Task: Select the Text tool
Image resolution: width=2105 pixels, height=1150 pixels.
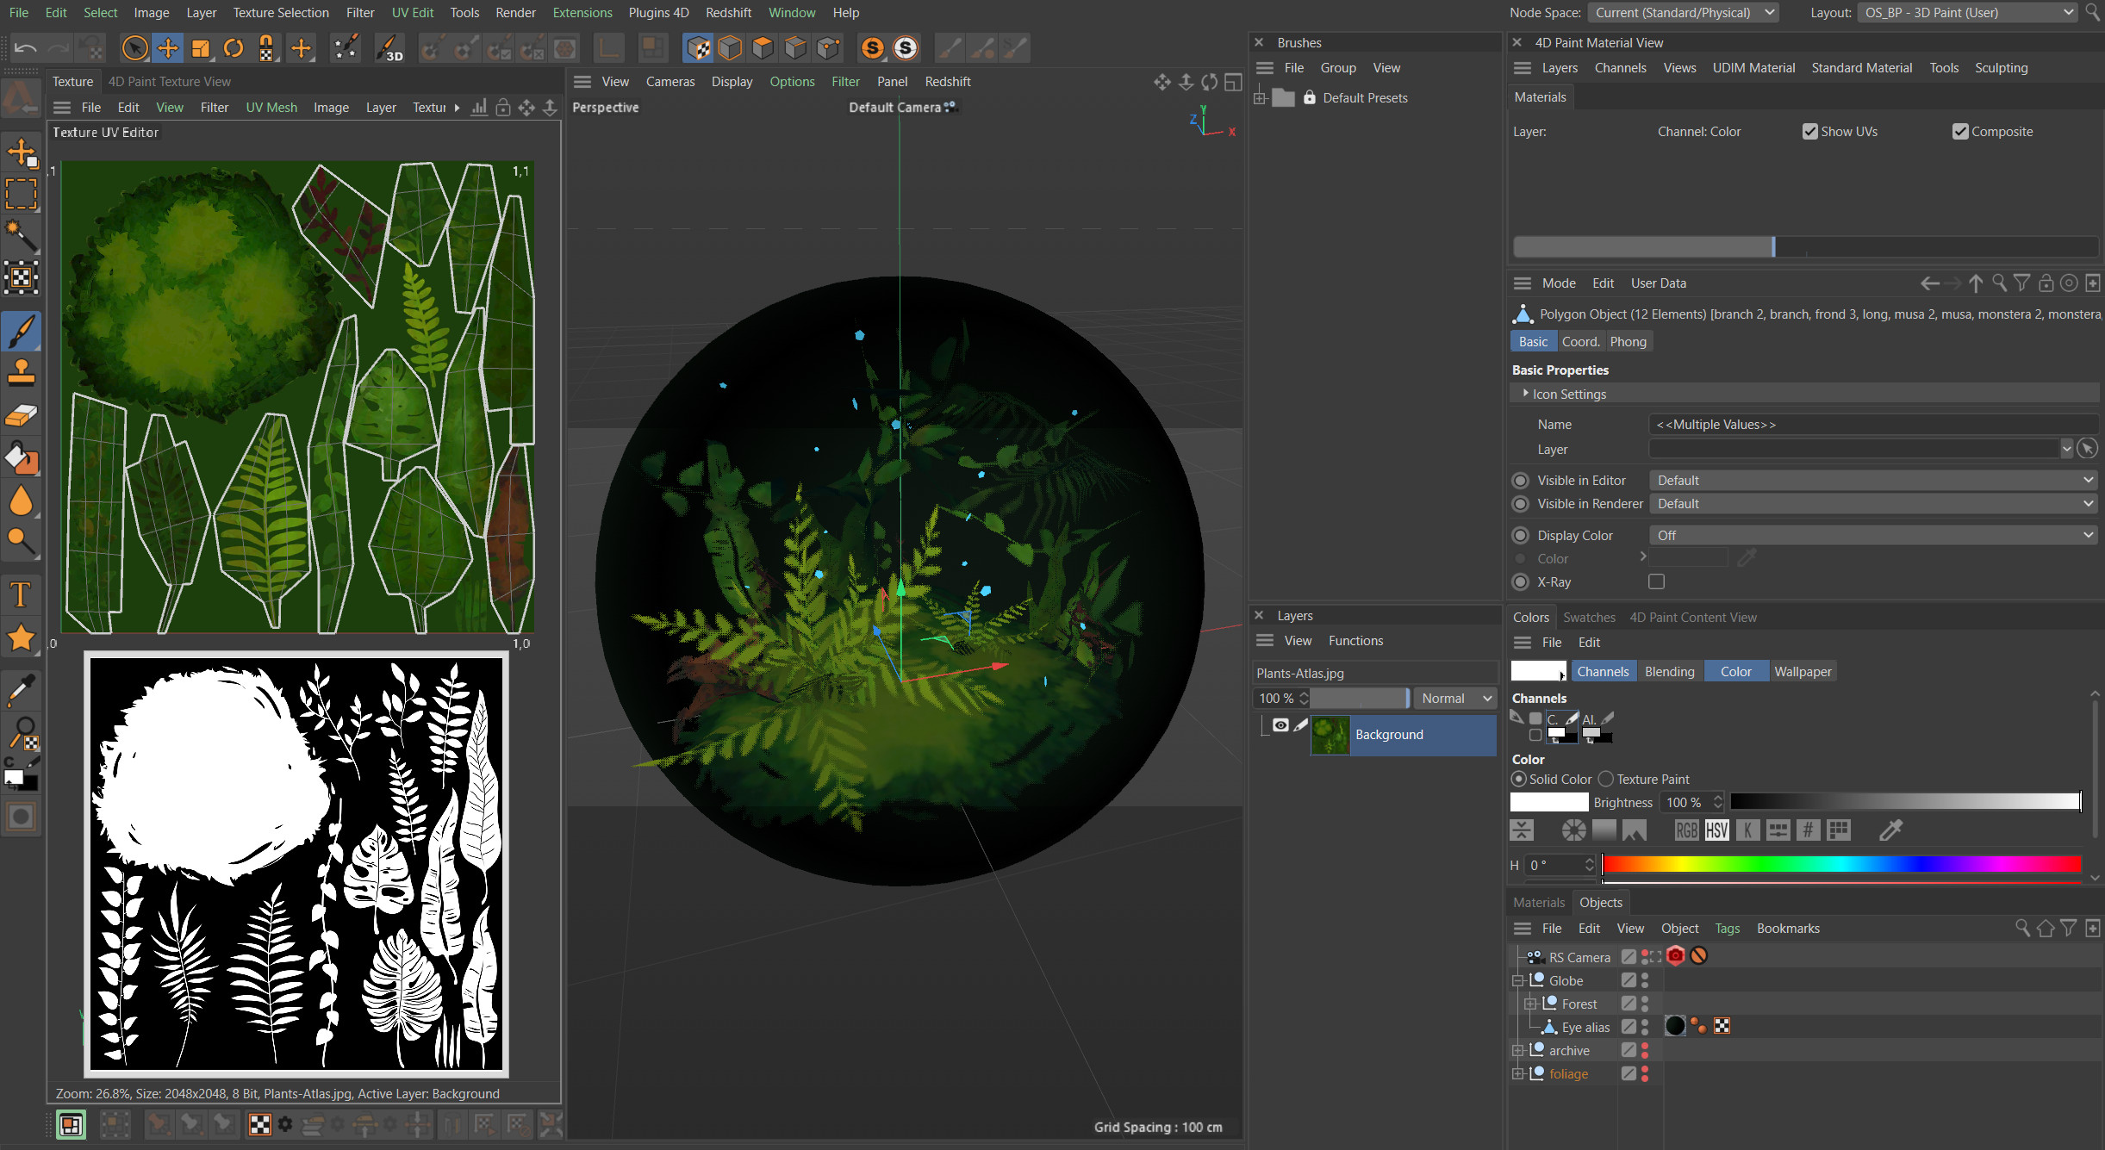Action: coord(21,594)
